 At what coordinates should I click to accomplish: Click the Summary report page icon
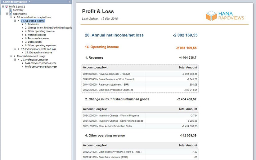coord(11,10)
